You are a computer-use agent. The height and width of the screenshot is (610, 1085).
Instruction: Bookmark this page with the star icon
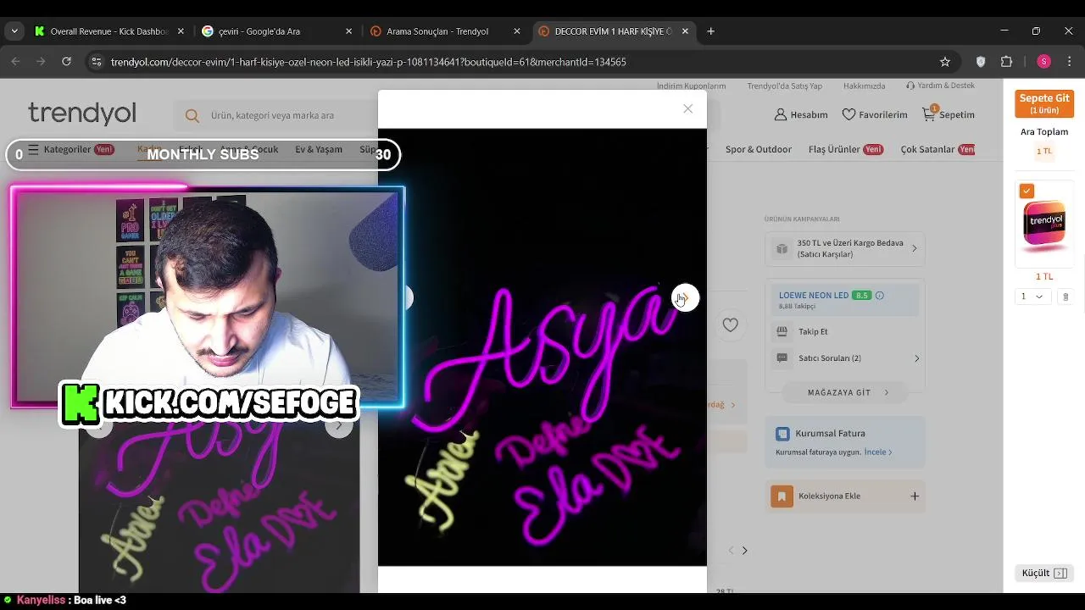click(945, 62)
